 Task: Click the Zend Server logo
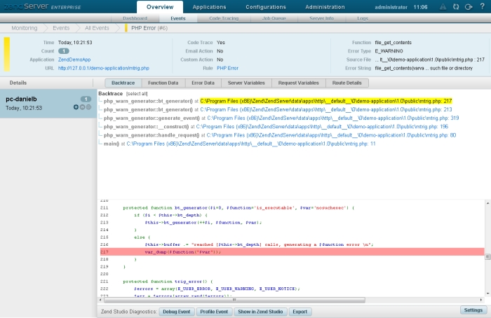click(x=41, y=6)
